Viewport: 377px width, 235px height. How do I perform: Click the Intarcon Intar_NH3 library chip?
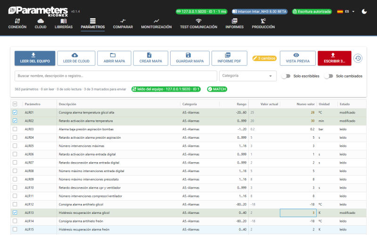[x=260, y=11]
